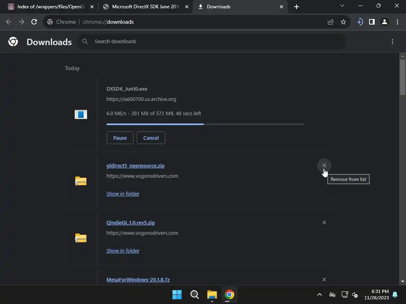Close the Microsoft DirectX SDK tab
The height and width of the screenshot is (304, 406).
tap(187, 7)
